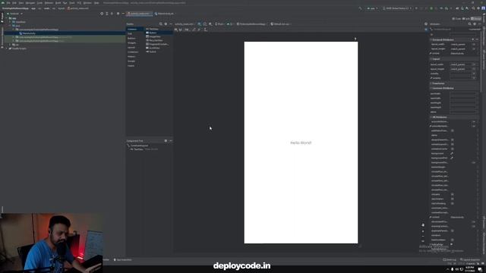
Task: Click the Clear Constraints icon
Action: tap(194, 30)
